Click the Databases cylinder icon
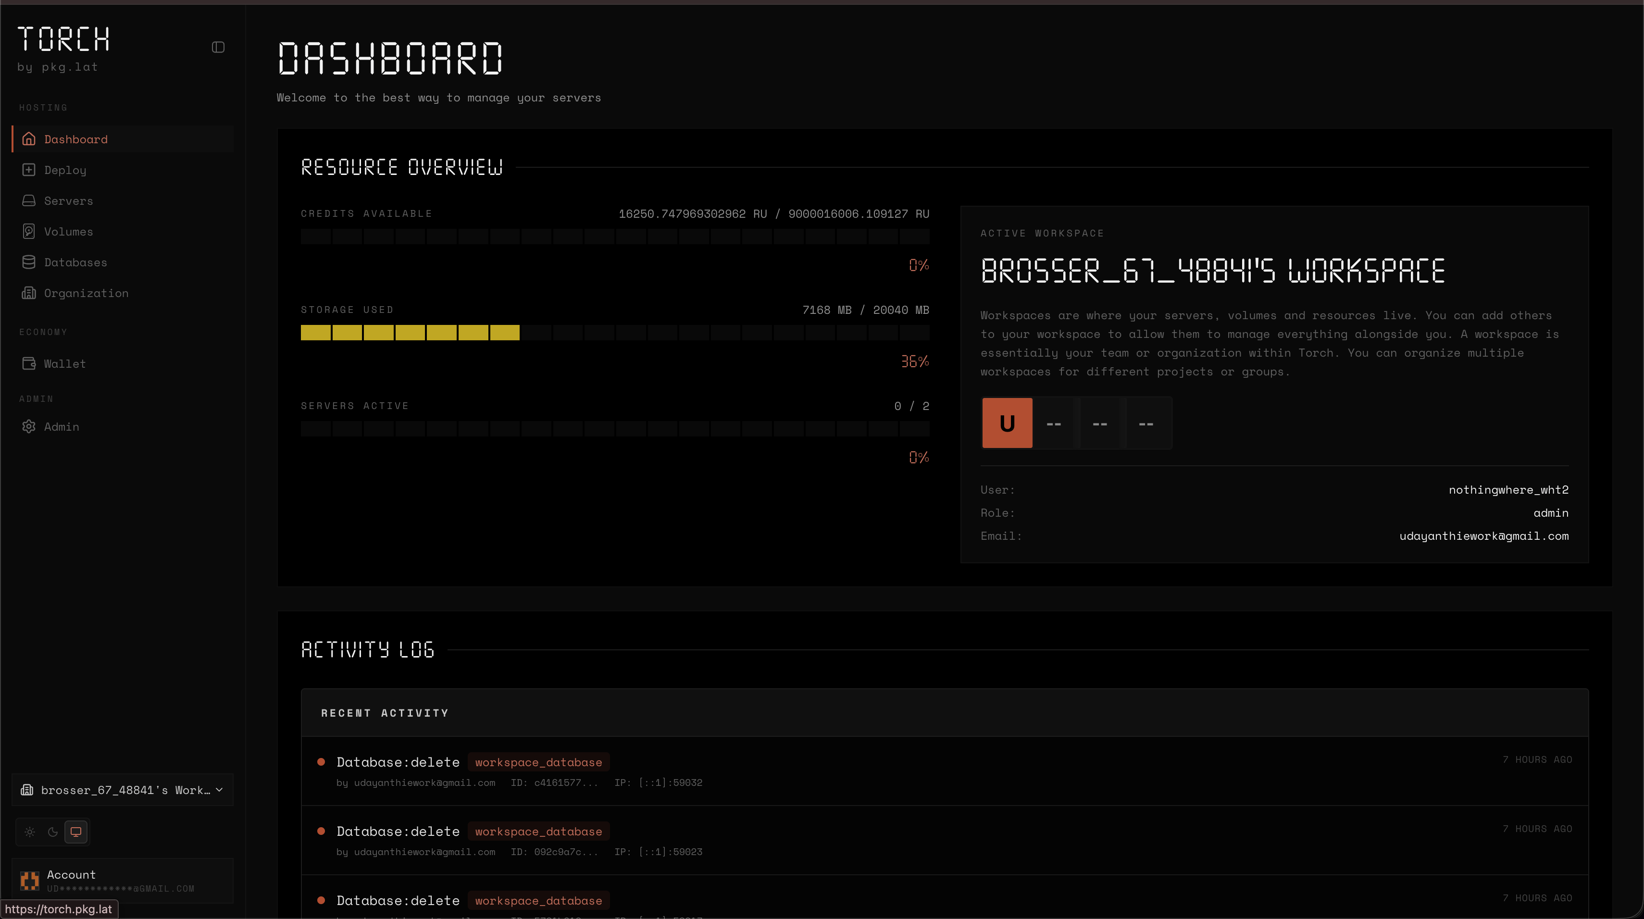1644x919 pixels. [x=29, y=261]
